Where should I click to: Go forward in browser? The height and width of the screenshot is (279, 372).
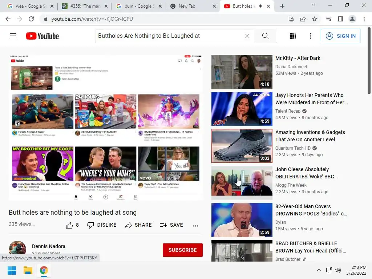click(20, 19)
